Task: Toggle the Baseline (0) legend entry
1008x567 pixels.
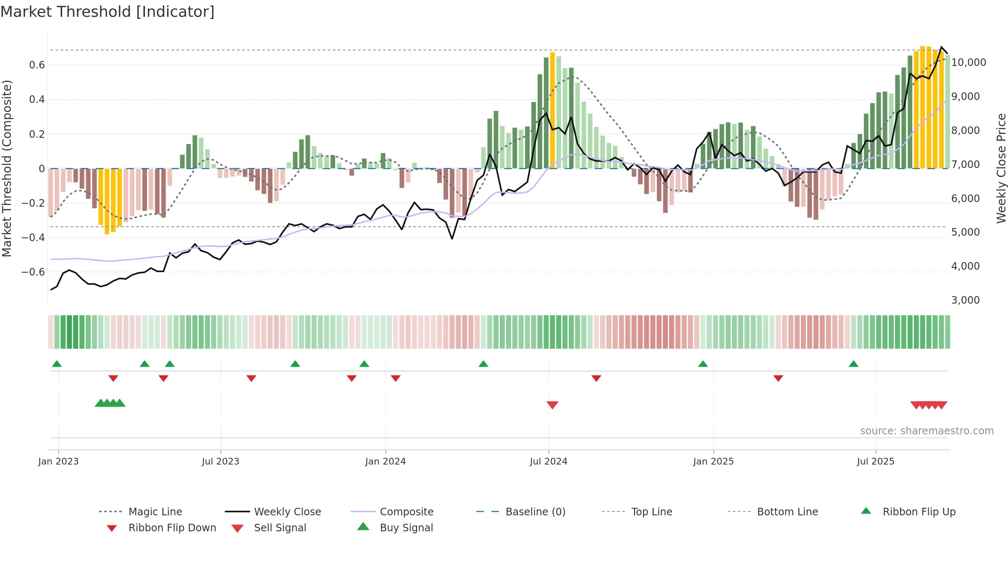Action: point(521,512)
